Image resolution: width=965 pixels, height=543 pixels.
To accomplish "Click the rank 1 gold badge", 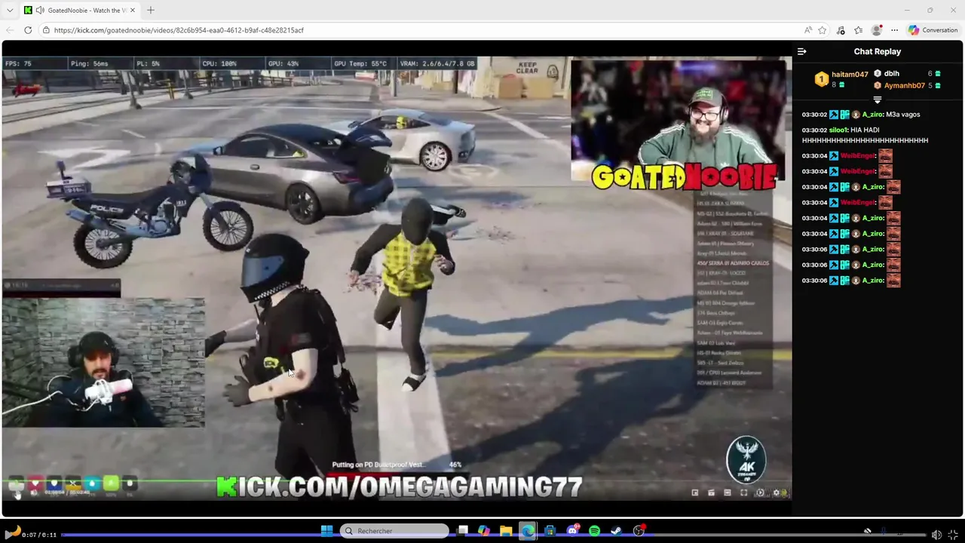I will tap(821, 79).
